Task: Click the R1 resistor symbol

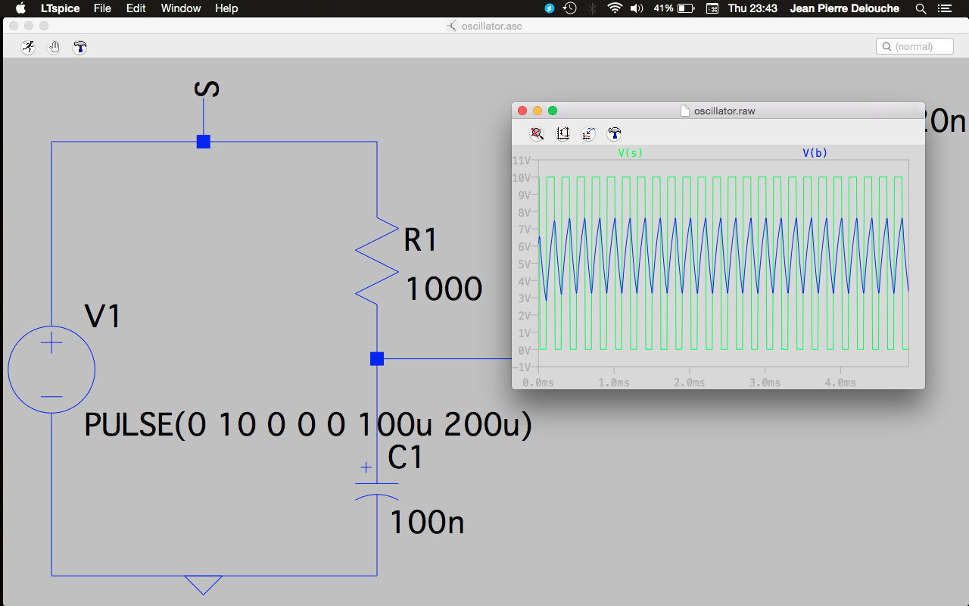Action: coord(377,260)
